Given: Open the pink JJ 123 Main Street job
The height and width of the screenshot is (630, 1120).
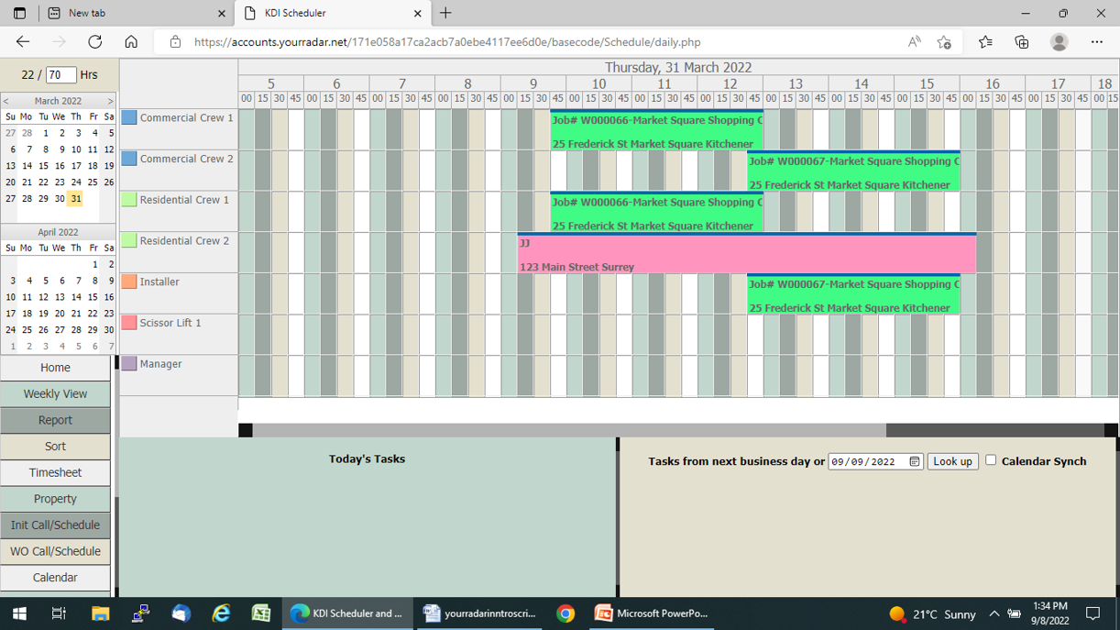Looking at the screenshot, I should pyautogui.click(x=746, y=255).
